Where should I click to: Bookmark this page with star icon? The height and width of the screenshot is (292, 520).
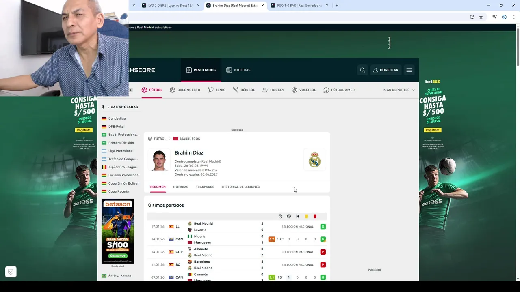tap(481, 17)
